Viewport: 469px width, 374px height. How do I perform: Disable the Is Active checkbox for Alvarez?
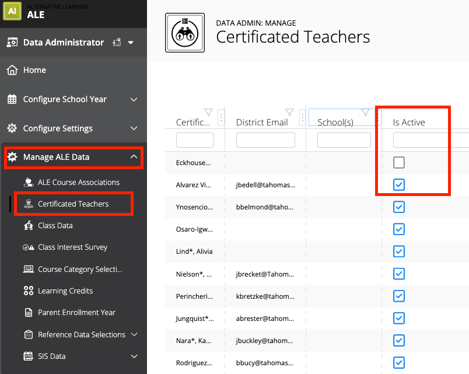[x=398, y=184]
